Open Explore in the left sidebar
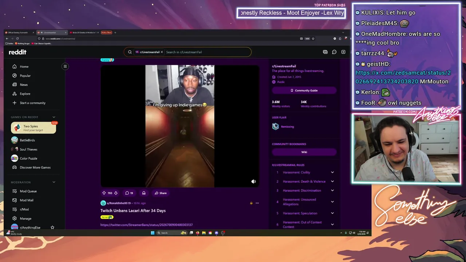 click(25, 94)
